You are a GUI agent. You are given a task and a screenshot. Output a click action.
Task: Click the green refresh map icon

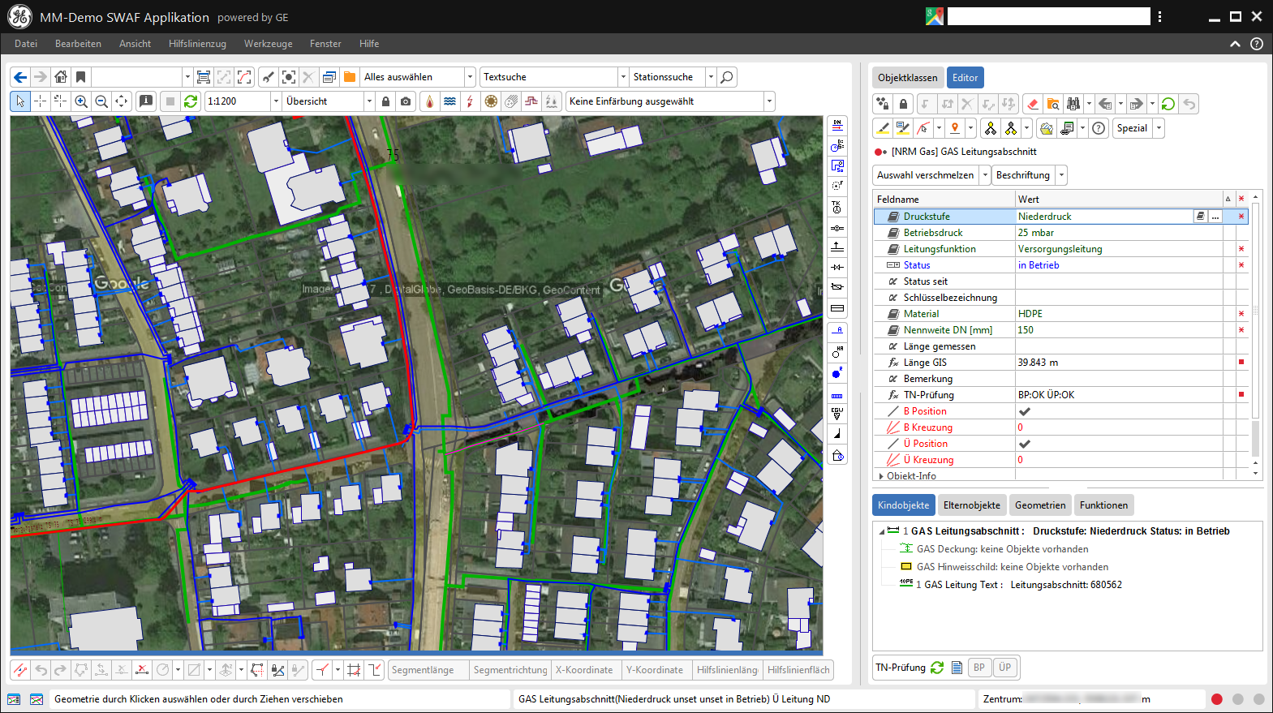(191, 101)
